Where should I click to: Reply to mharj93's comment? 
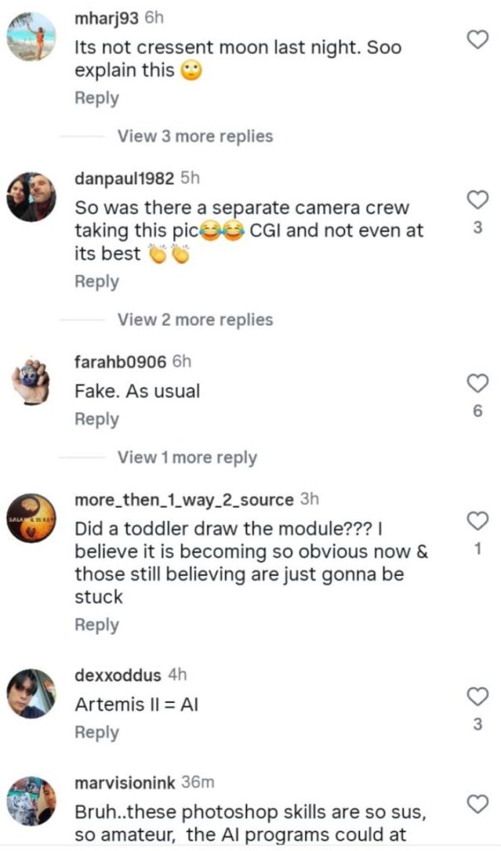click(x=96, y=98)
